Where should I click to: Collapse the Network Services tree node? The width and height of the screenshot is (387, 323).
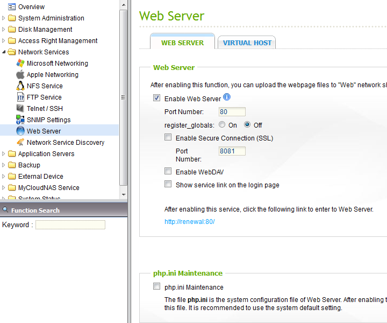pyautogui.click(x=4, y=52)
